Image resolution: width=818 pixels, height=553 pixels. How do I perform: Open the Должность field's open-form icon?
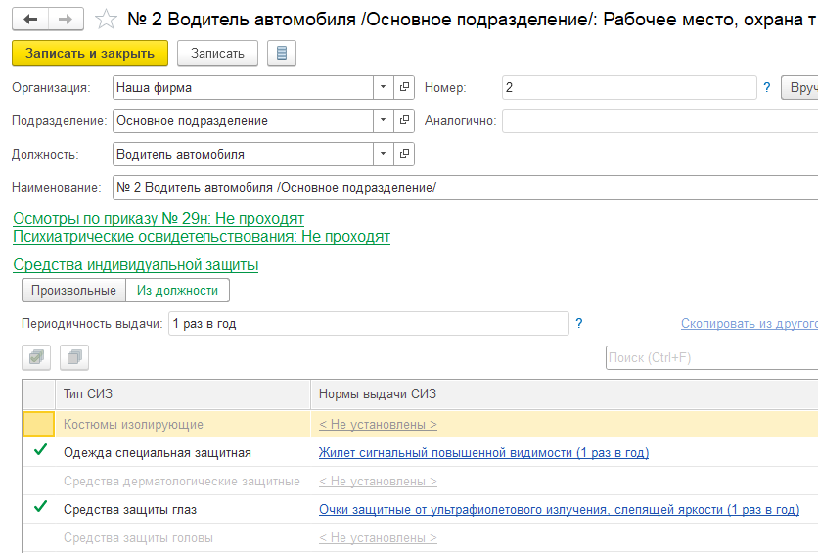point(404,155)
